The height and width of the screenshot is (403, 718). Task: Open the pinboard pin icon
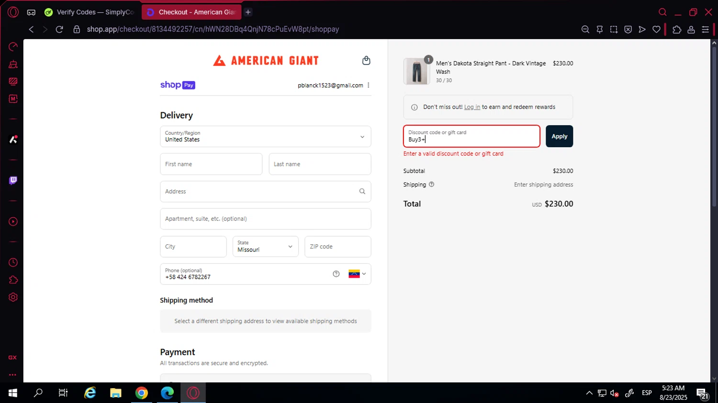[x=599, y=29]
